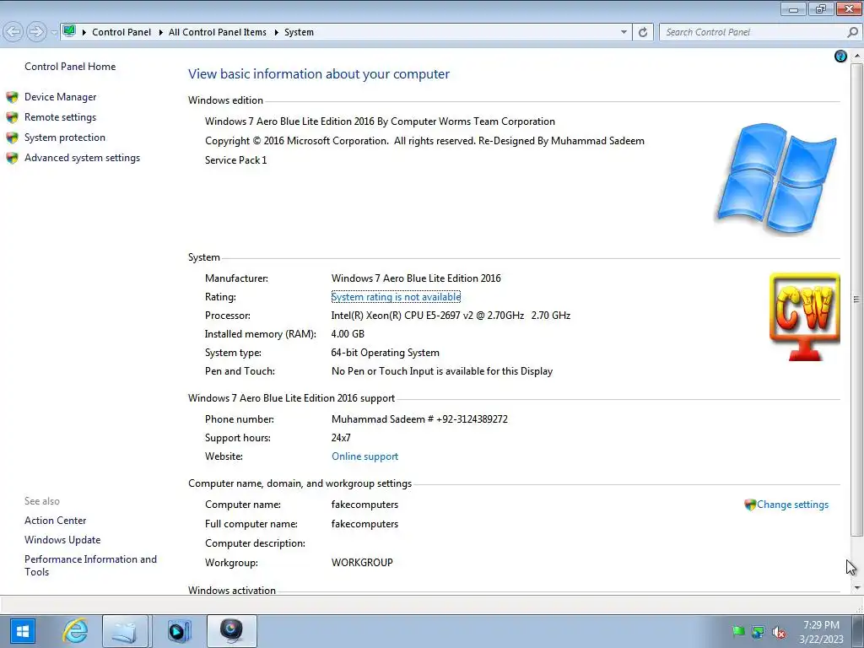Open Windows Explorer from the taskbar

pos(125,631)
